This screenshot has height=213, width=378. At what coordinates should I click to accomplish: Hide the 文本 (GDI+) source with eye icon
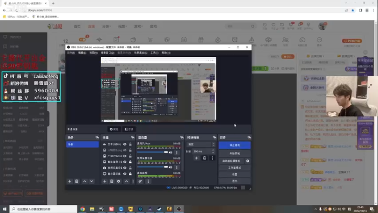[125, 144]
